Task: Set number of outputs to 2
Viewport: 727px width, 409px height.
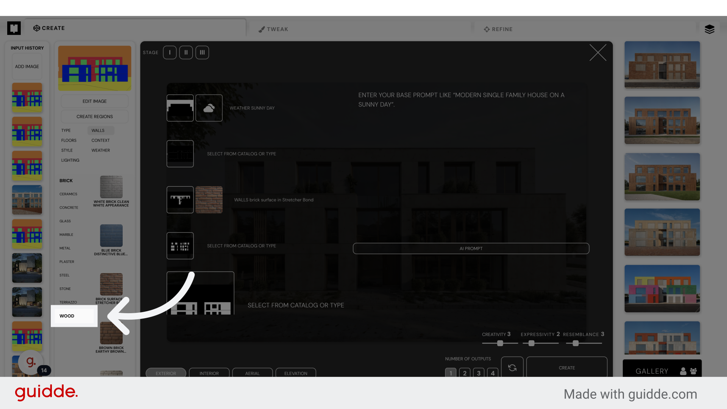Action: (465, 373)
